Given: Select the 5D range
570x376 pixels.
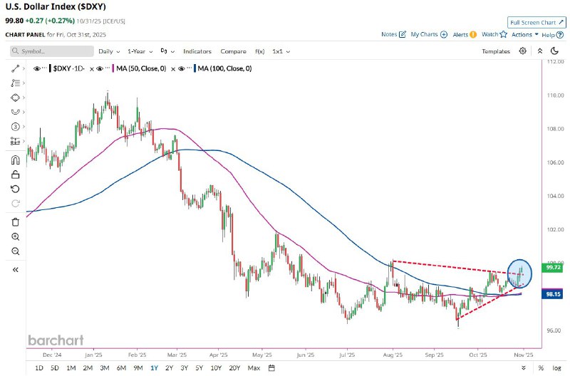Looking at the screenshot, I should (55, 368).
